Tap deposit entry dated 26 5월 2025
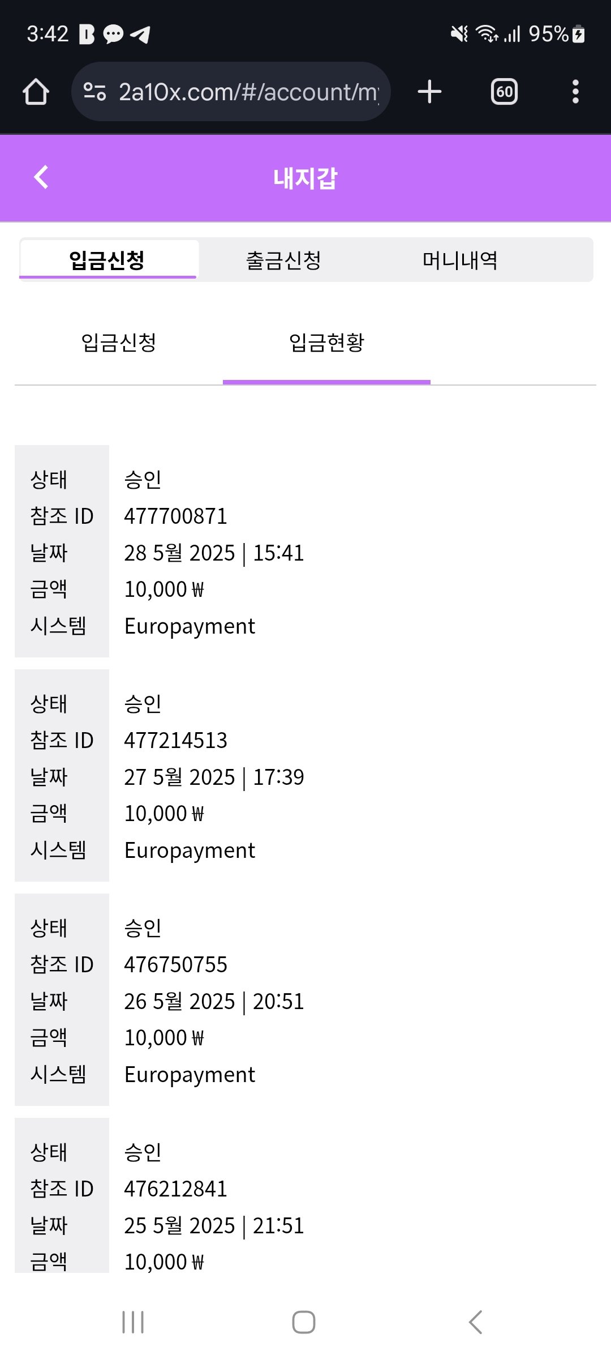 (x=214, y=1002)
